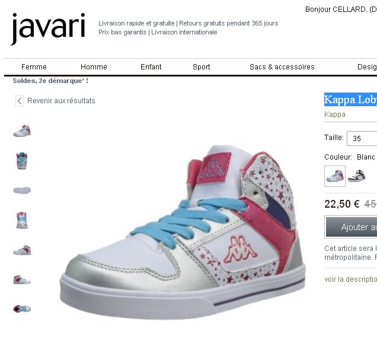The height and width of the screenshot is (350, 377).
Task: Open Sacs & accessoires menu
Action: pyautogui.click(x=282, y=67)
